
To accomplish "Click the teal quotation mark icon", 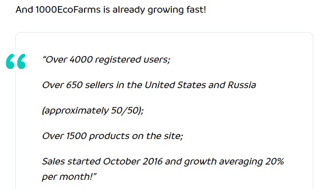I will (16, 61).
